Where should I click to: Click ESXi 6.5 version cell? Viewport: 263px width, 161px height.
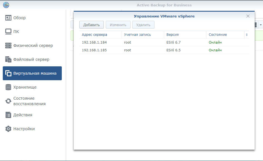click(173, 50)
